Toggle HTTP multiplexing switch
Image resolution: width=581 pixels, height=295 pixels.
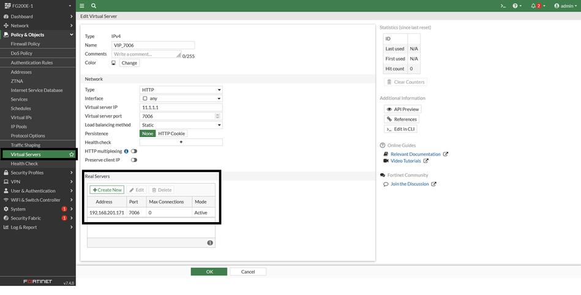pyautogui.click(x=133, y=151)
